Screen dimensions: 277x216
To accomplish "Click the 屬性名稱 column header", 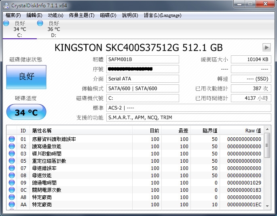I will (x=81, y=131).
